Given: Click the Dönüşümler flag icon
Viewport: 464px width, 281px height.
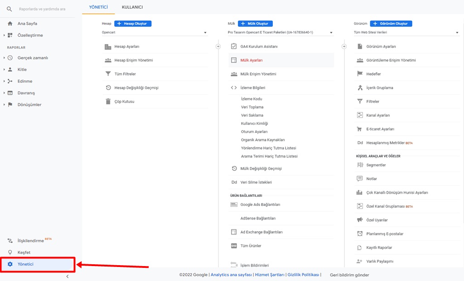Looking at the screenshot, I should point(10,105).
